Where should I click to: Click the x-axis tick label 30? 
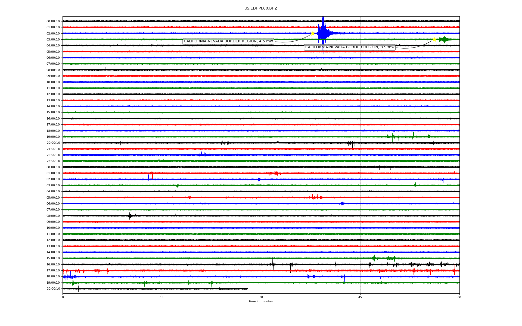coord(261,297)
